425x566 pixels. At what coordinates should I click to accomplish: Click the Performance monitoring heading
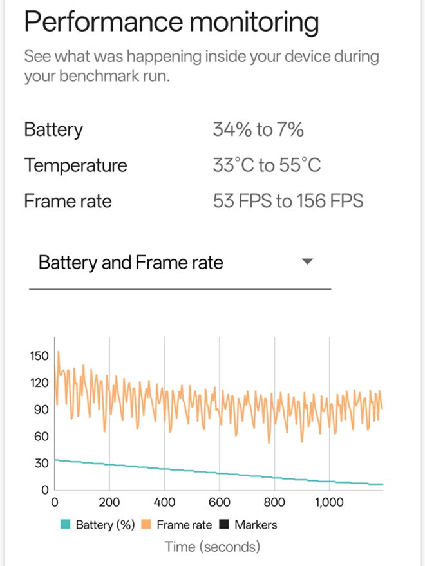pyautogui.click(x=171, y=23)
